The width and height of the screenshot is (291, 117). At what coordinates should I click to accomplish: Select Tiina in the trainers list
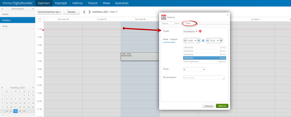tap(17, 26)
